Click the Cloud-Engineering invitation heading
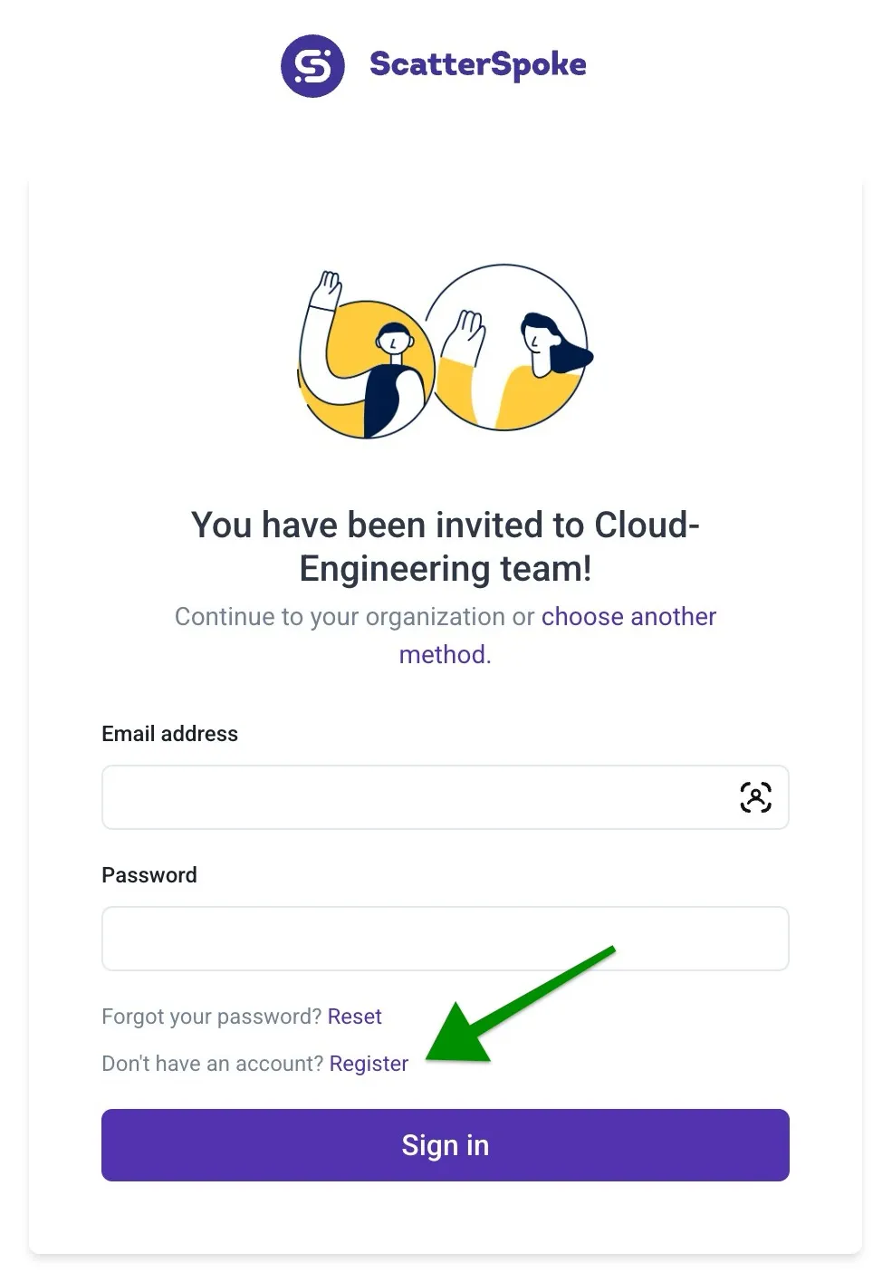 point(445,546)
